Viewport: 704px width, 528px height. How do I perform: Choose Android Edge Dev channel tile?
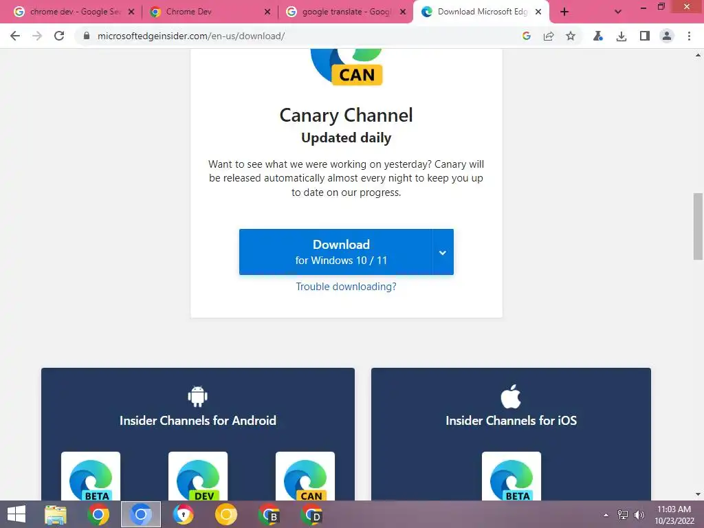pyautogui.click(x=198, y=476)
